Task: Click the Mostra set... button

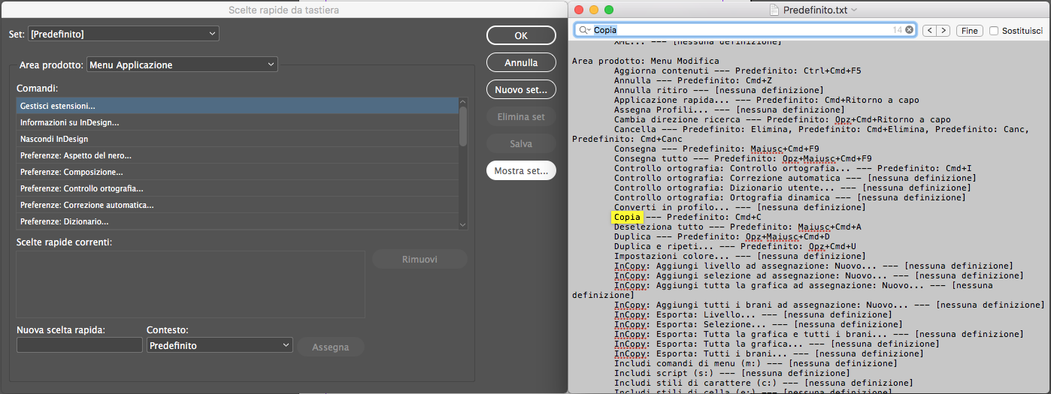Action: pos(521,171)
